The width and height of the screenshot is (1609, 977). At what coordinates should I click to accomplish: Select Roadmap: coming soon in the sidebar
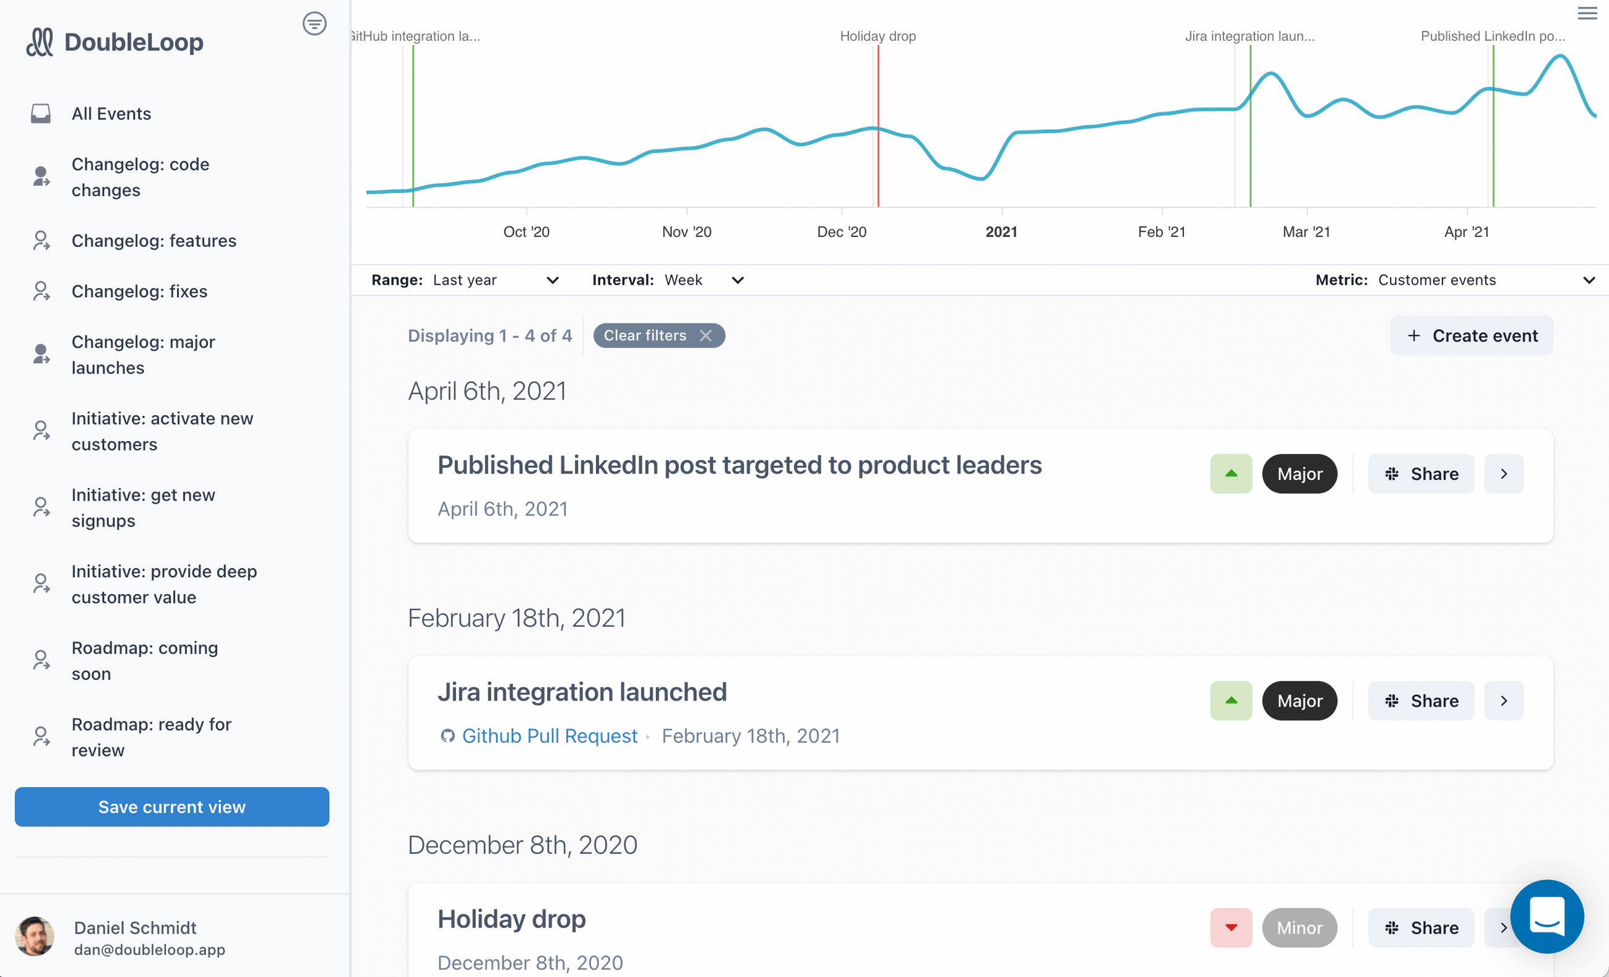tap(144, 661)
